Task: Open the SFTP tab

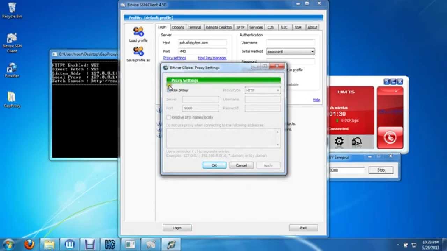Action: point(240,27)
